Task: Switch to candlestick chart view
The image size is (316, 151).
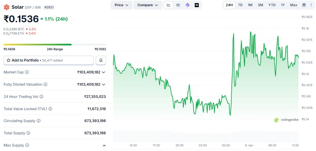Action: pyautogui.click(x=178, y=5)
